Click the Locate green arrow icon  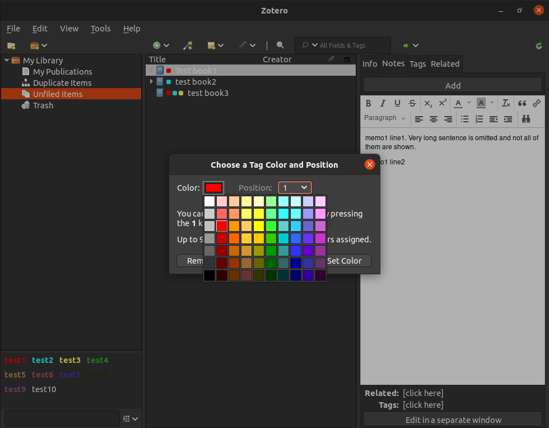click(x=406, y=45)
